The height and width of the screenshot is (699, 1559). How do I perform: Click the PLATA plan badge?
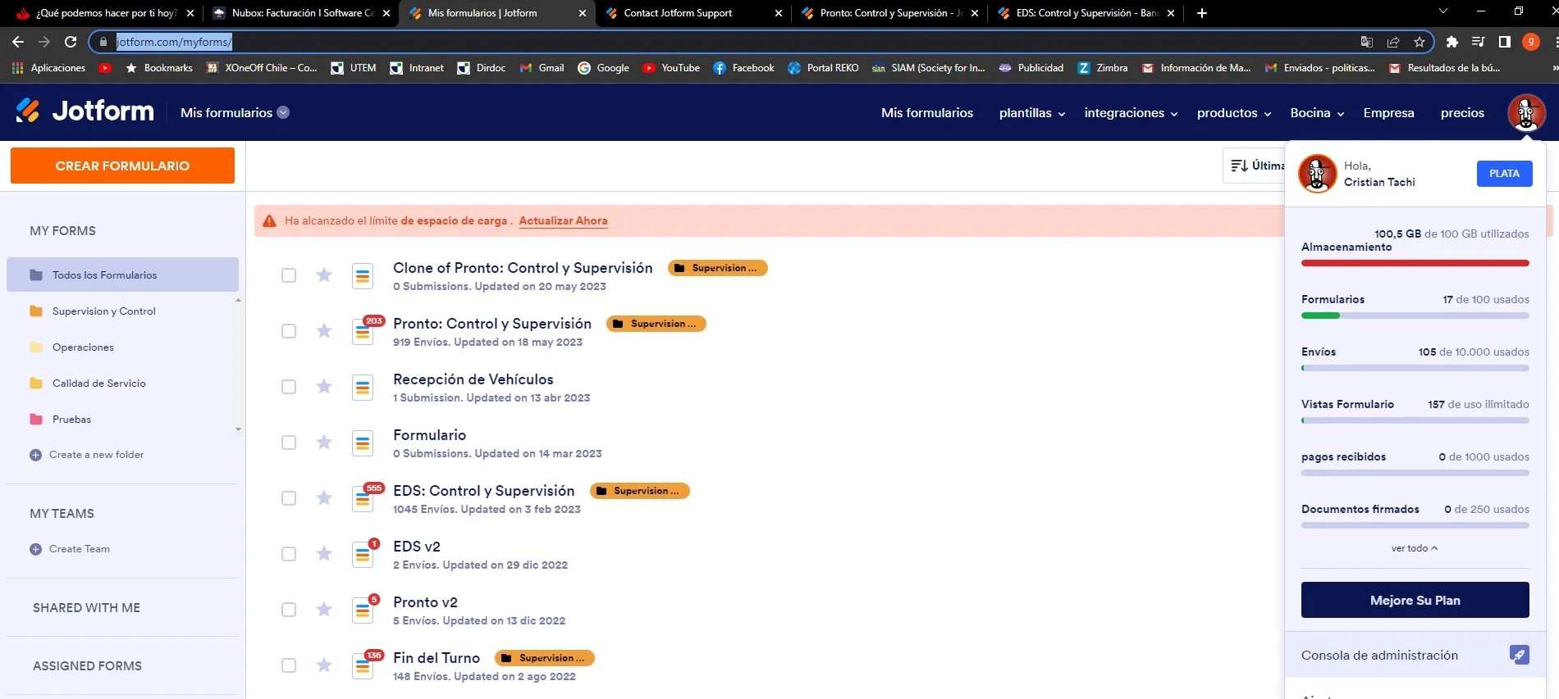click(x=1504, y=174)
